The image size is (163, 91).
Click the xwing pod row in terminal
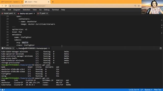[30, 76]
